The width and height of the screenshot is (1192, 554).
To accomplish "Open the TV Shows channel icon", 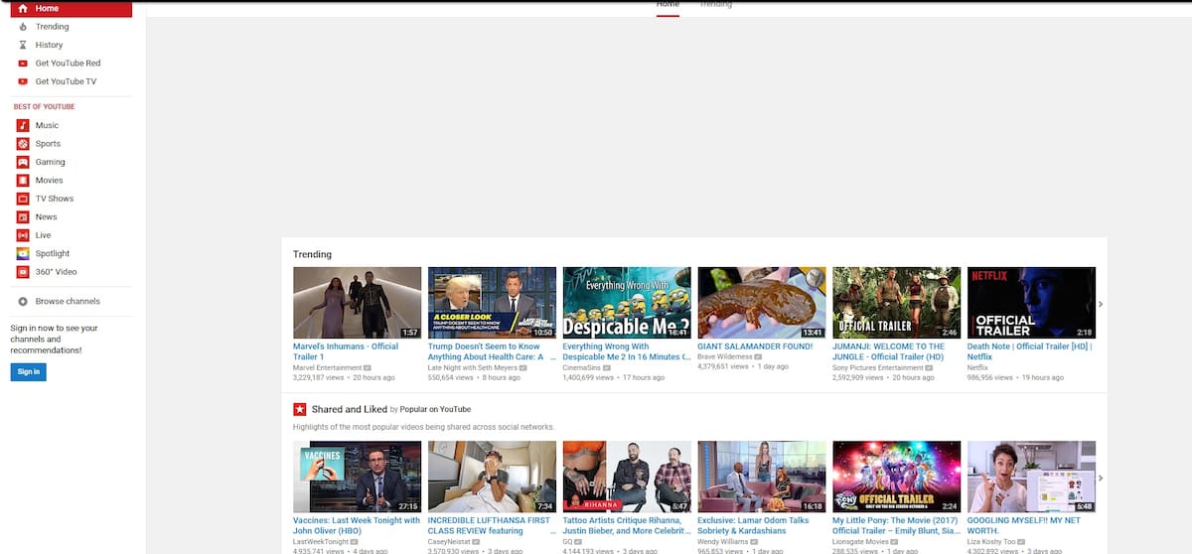I will pos(23,199).
